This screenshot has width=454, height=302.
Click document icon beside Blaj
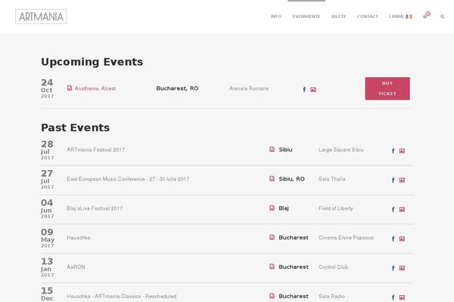272,208
